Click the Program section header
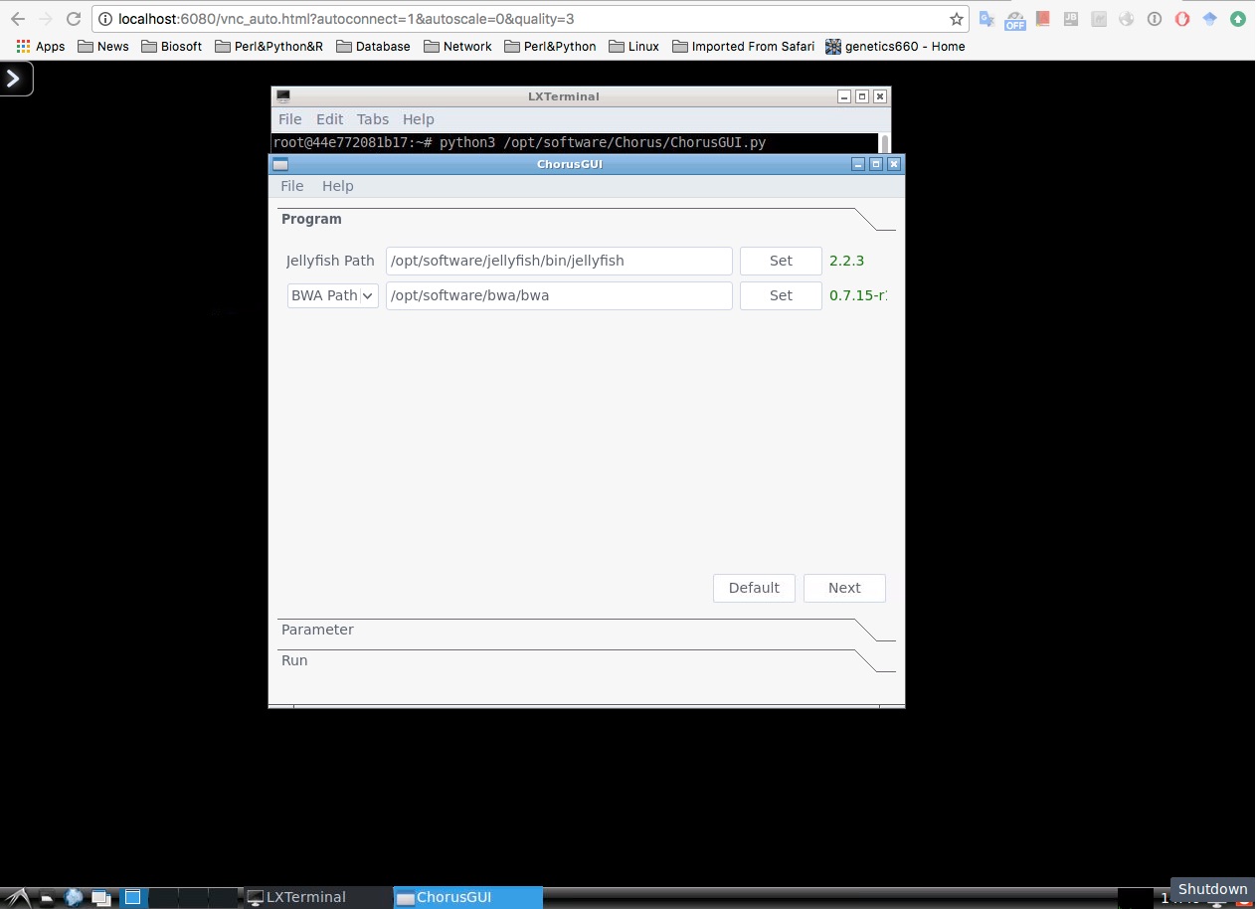 pos(587,219)
